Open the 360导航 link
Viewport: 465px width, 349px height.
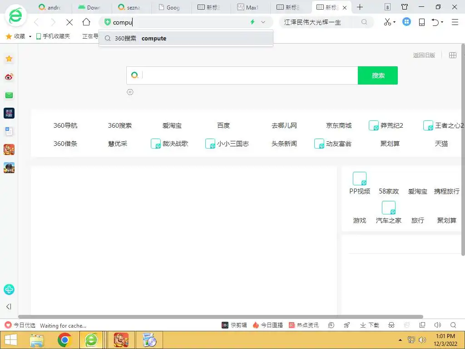point(65,125)
